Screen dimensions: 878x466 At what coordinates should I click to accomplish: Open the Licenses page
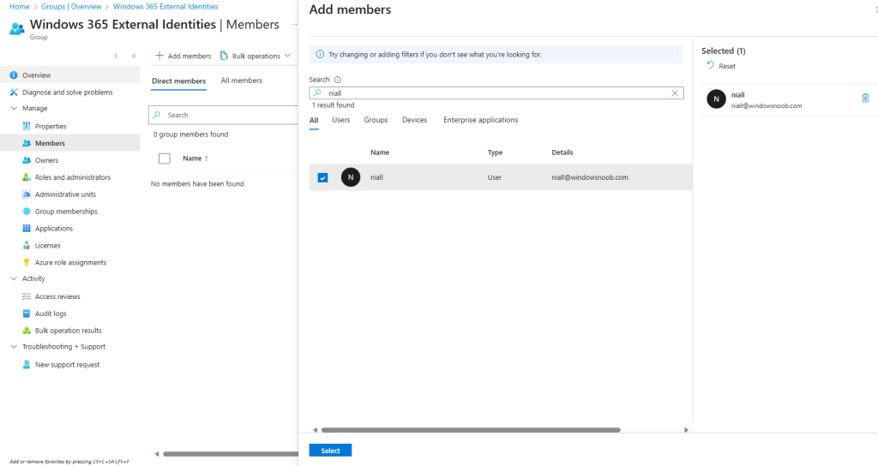pyautogui.click(x=47, y=245)
